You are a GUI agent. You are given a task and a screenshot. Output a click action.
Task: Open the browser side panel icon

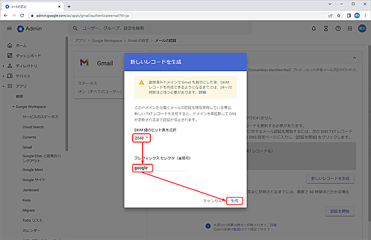point(349,16)
